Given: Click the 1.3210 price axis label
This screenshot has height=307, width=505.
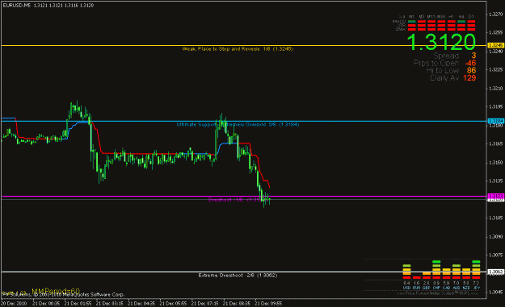Looking at the screenshot, I should 495,89.
